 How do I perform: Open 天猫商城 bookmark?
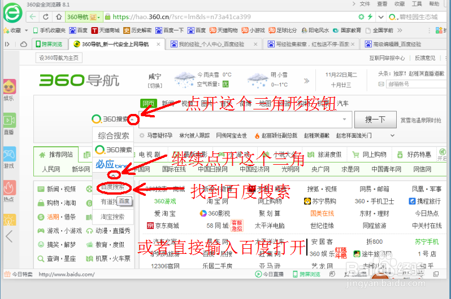(x=105, y=30)
